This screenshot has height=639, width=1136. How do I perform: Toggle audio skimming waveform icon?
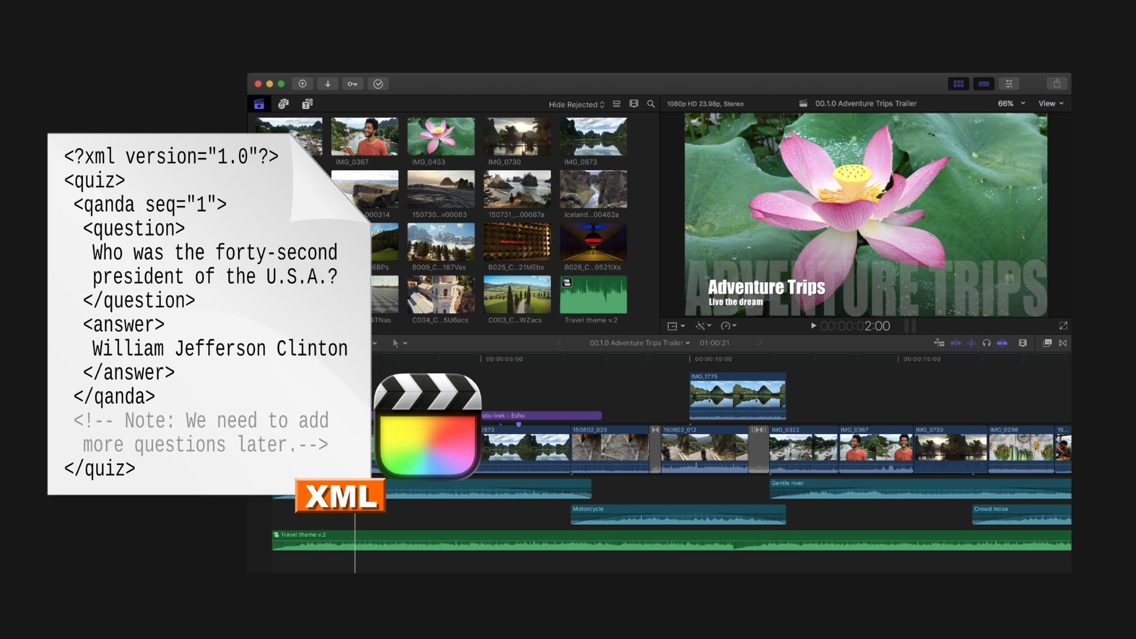971,343
